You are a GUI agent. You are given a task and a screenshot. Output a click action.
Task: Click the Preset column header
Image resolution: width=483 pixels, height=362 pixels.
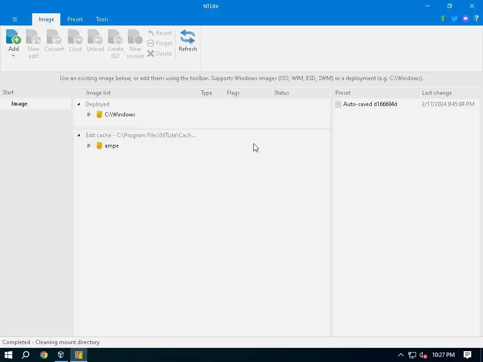376,93
